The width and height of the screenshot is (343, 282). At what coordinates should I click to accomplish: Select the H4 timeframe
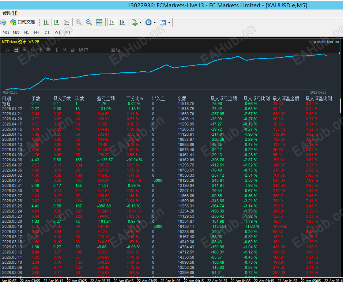37,32
